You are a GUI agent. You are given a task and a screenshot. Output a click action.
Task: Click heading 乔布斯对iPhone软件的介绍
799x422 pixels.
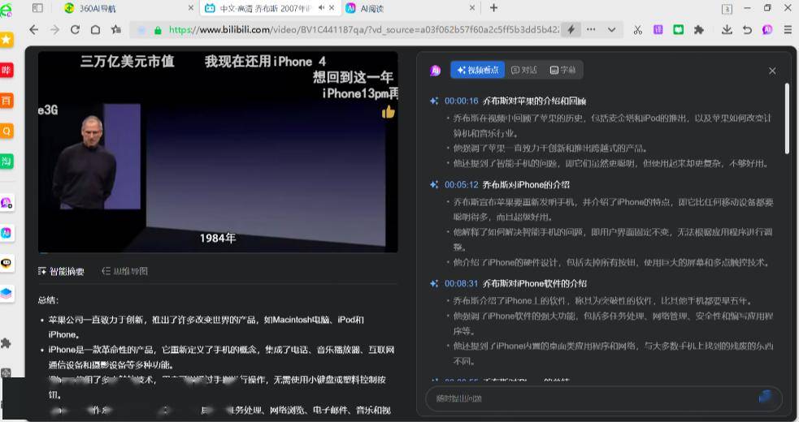click(x=535, y=283)
